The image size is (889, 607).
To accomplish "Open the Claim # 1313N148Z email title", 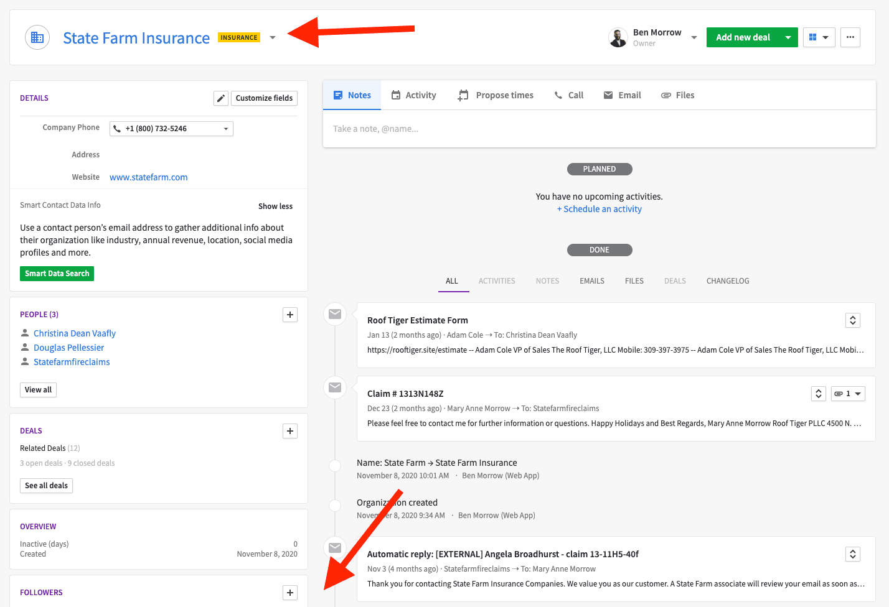I will (405, 394).
